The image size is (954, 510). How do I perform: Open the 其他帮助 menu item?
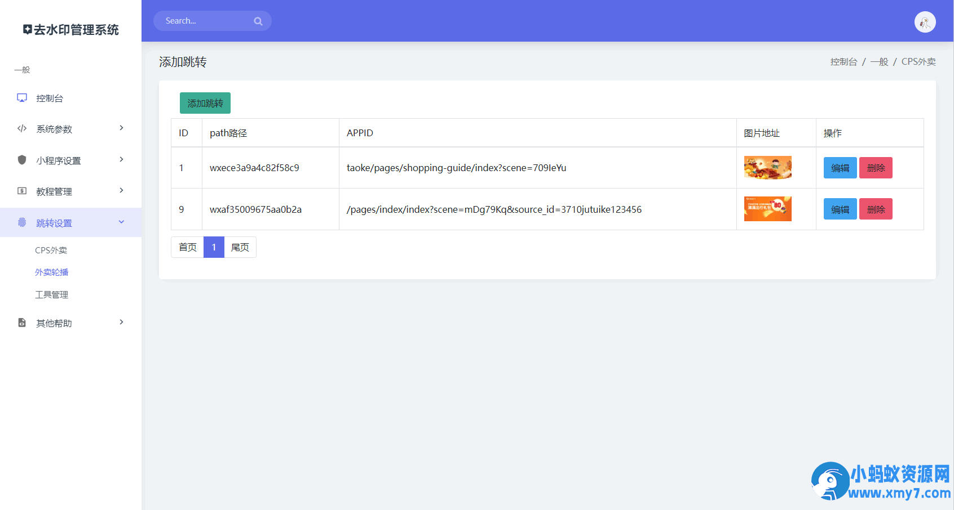click(x=70, y=323)
